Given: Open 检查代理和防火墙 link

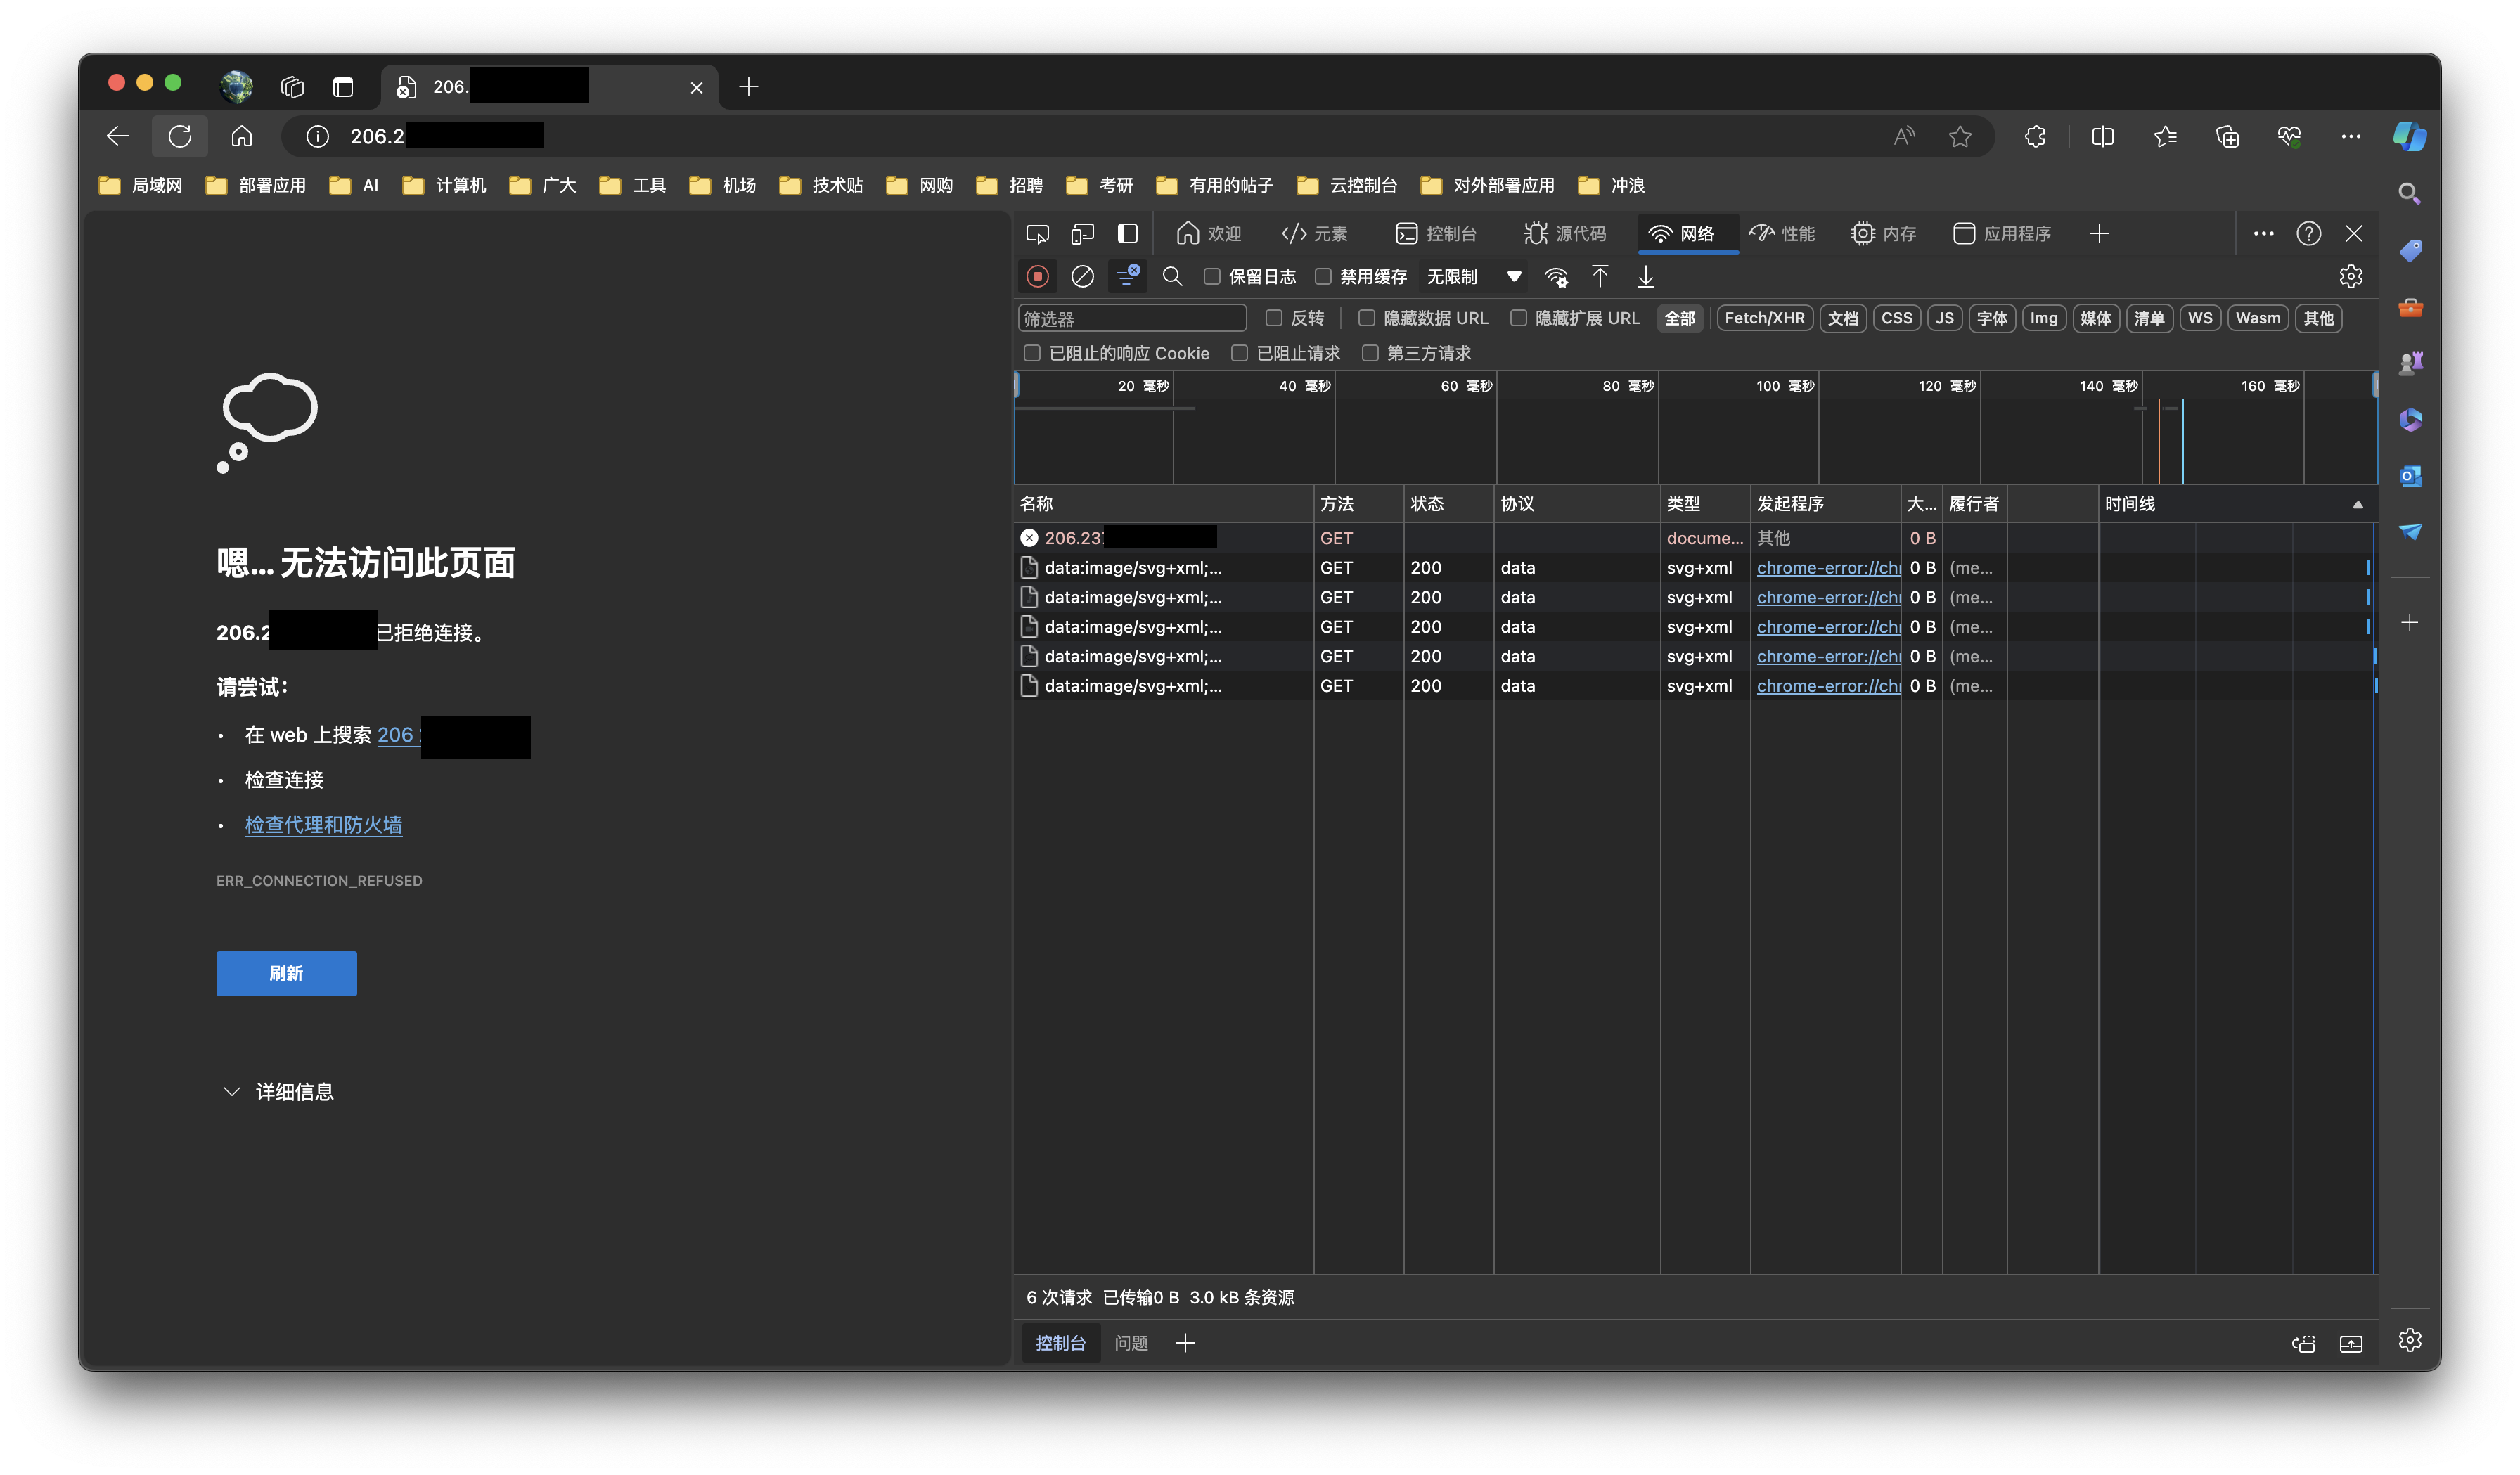Looking at the screenshot, I should [x=323, y=825].
